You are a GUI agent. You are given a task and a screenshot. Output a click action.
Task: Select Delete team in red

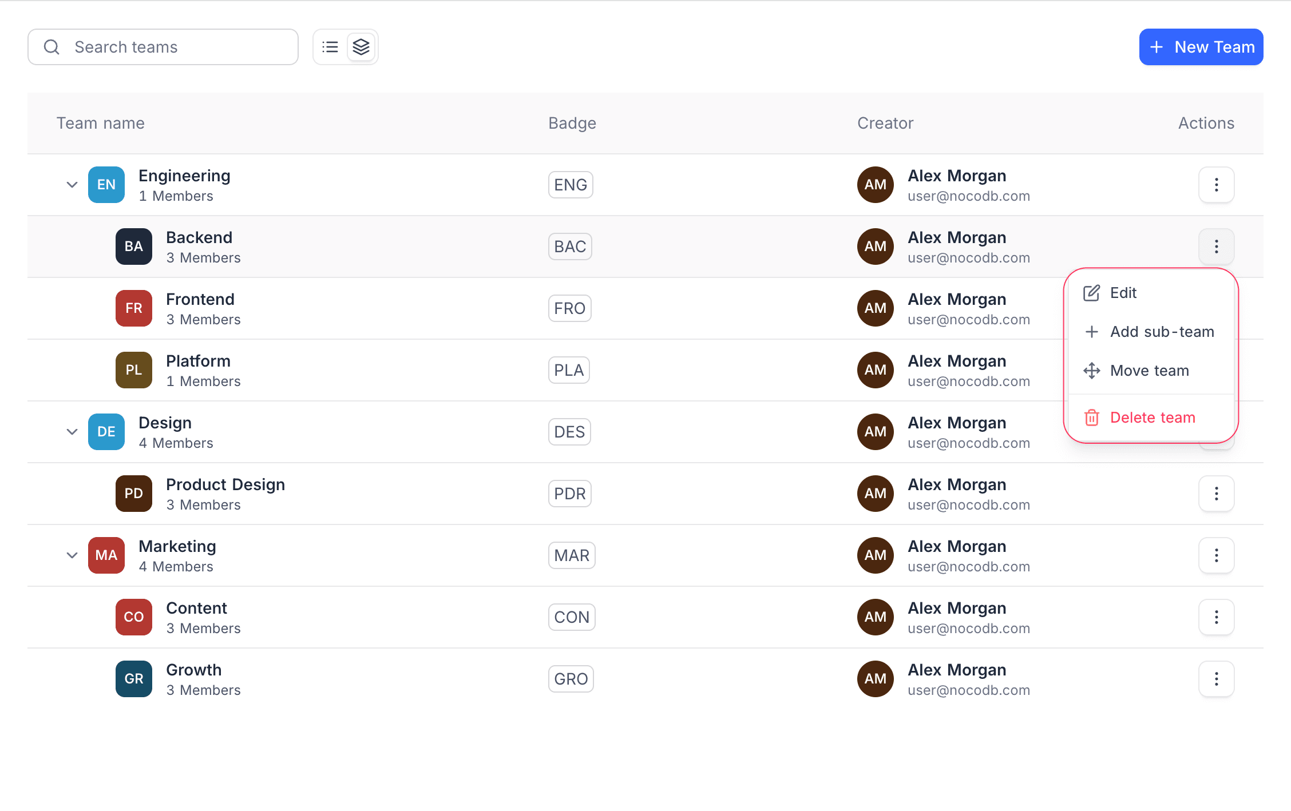pos(1152,418)
